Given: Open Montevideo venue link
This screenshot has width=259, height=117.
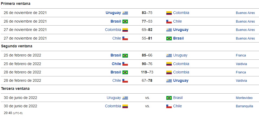Looking at the screenshot, I should click(x=244, y=98).
